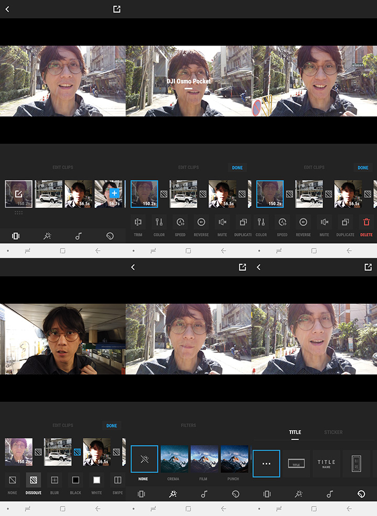
Task: Choose the TITLE NAME title style
Action: pyautogui.click(x=326, y=464)
